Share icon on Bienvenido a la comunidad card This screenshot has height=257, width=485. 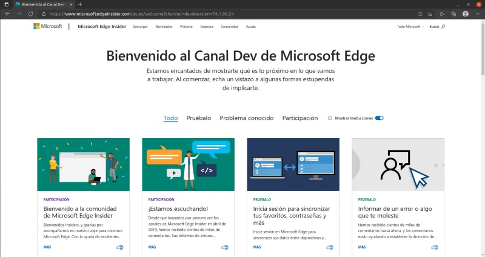119,247
